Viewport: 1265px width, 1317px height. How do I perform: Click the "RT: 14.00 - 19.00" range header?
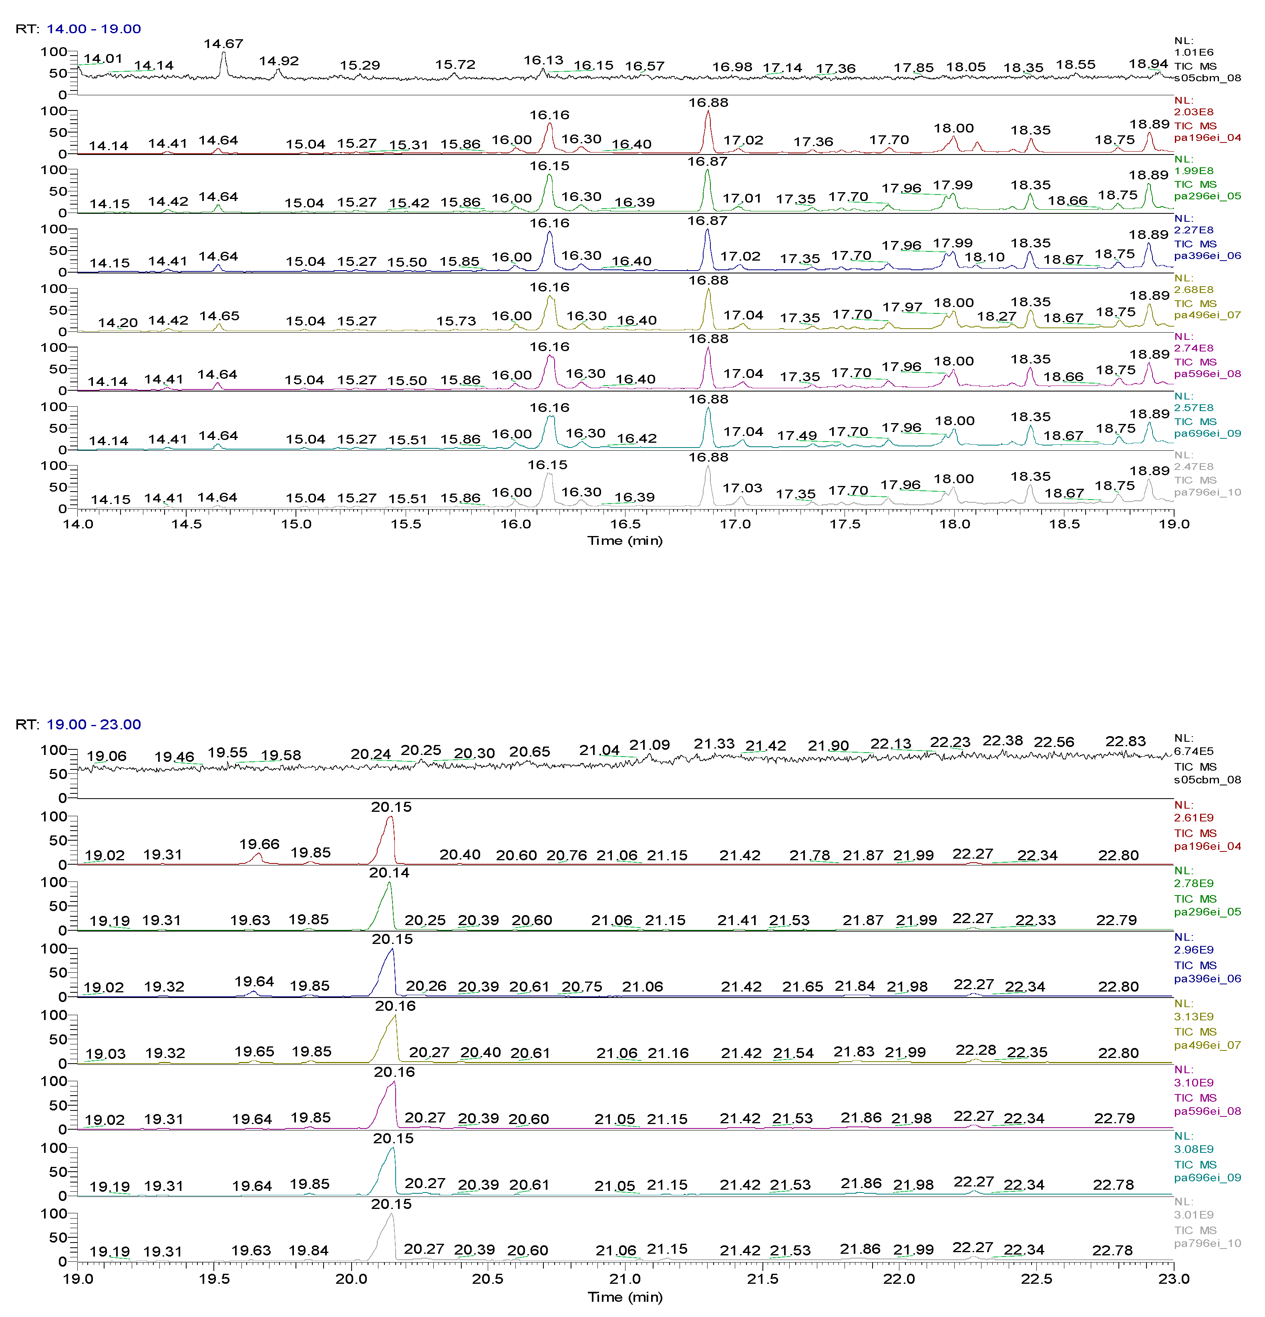click(78, 29)
